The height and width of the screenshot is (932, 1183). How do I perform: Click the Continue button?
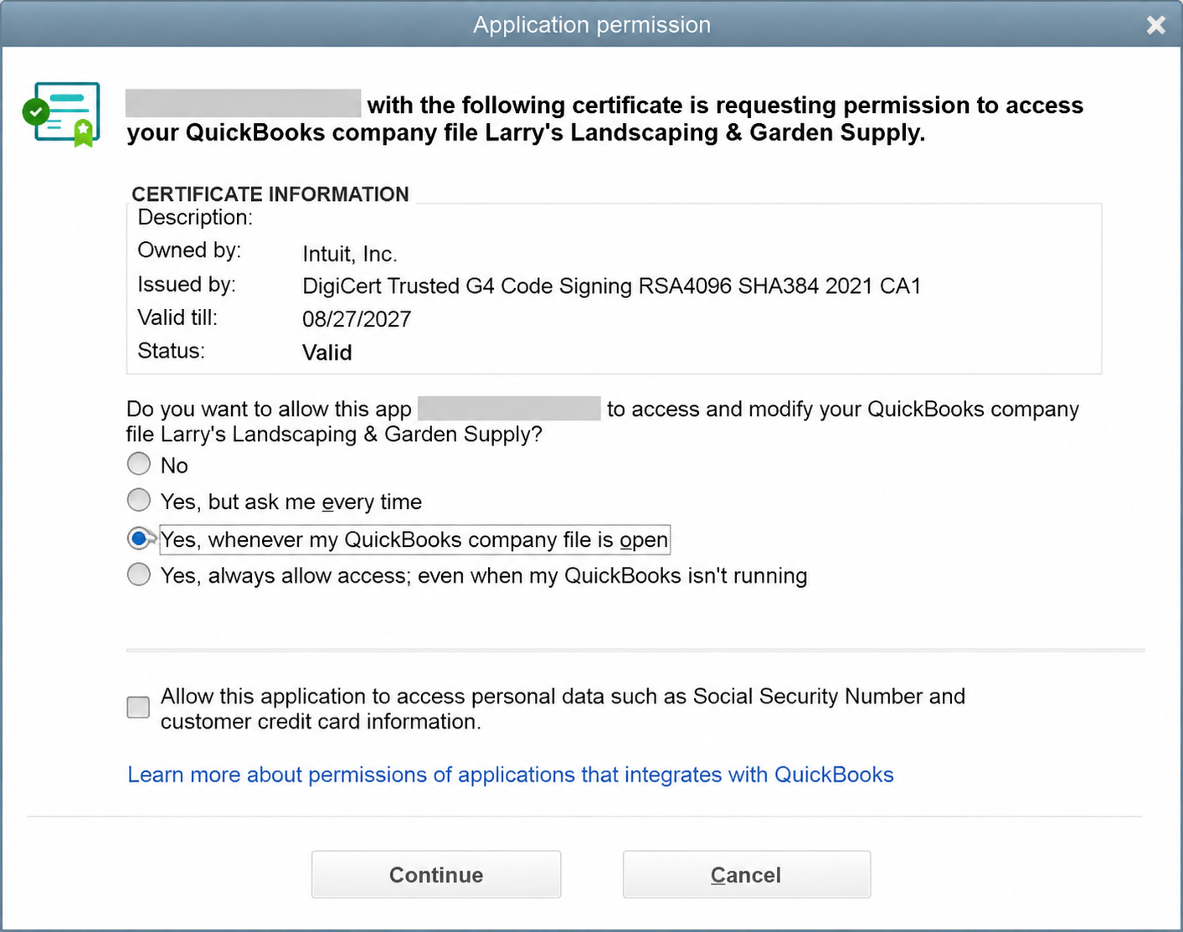coord(436,874)
